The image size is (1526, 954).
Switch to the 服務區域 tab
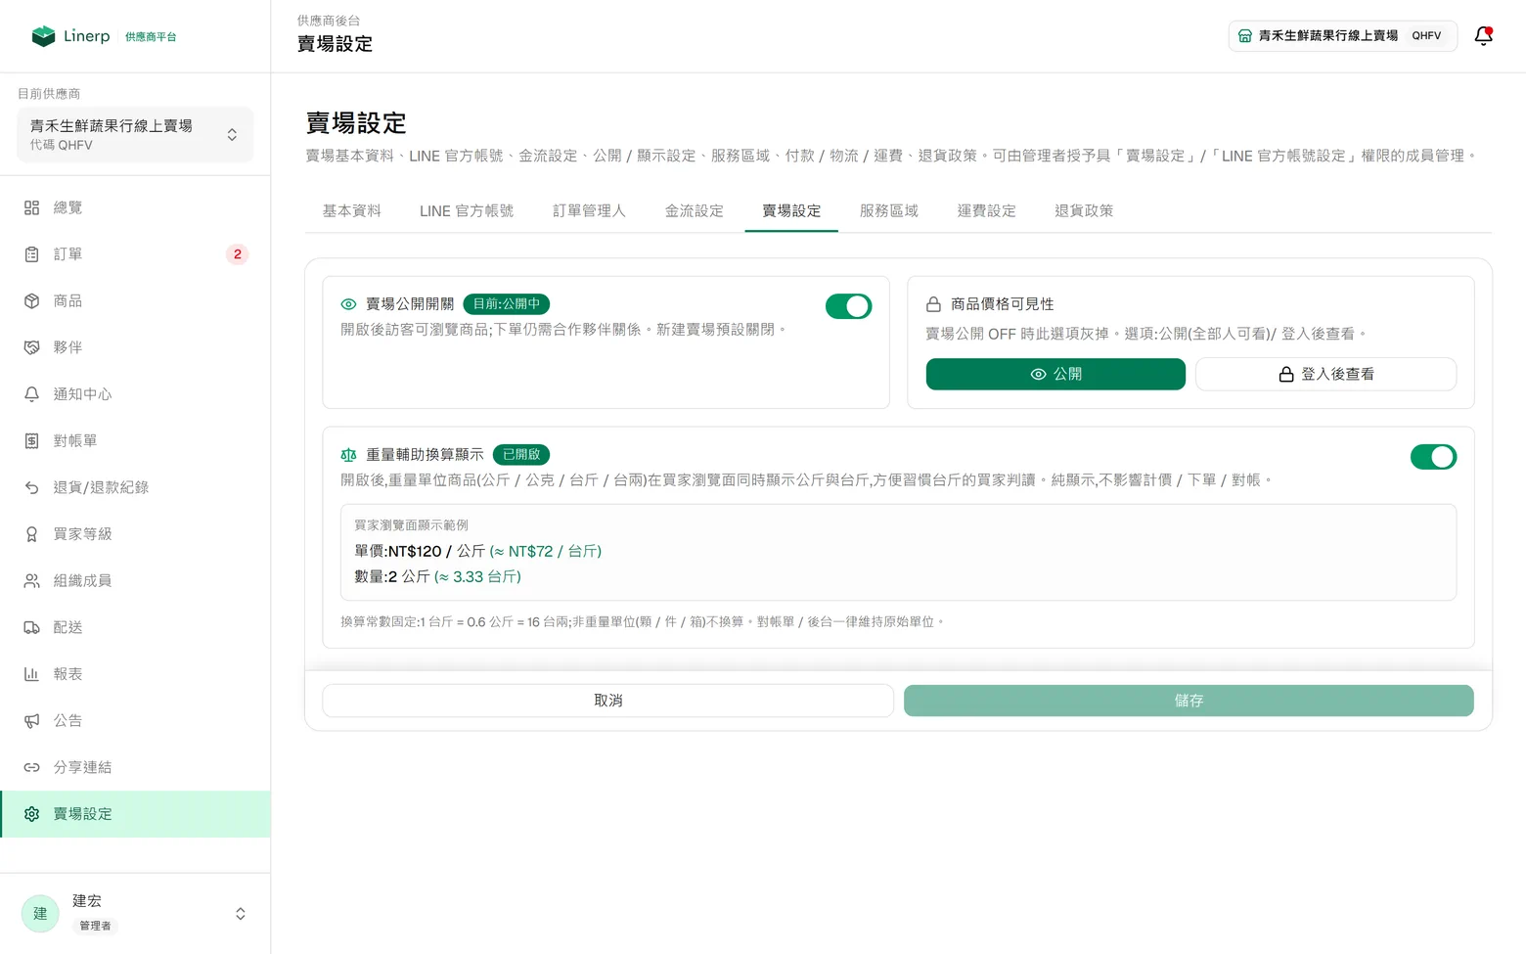coord(889,210)
